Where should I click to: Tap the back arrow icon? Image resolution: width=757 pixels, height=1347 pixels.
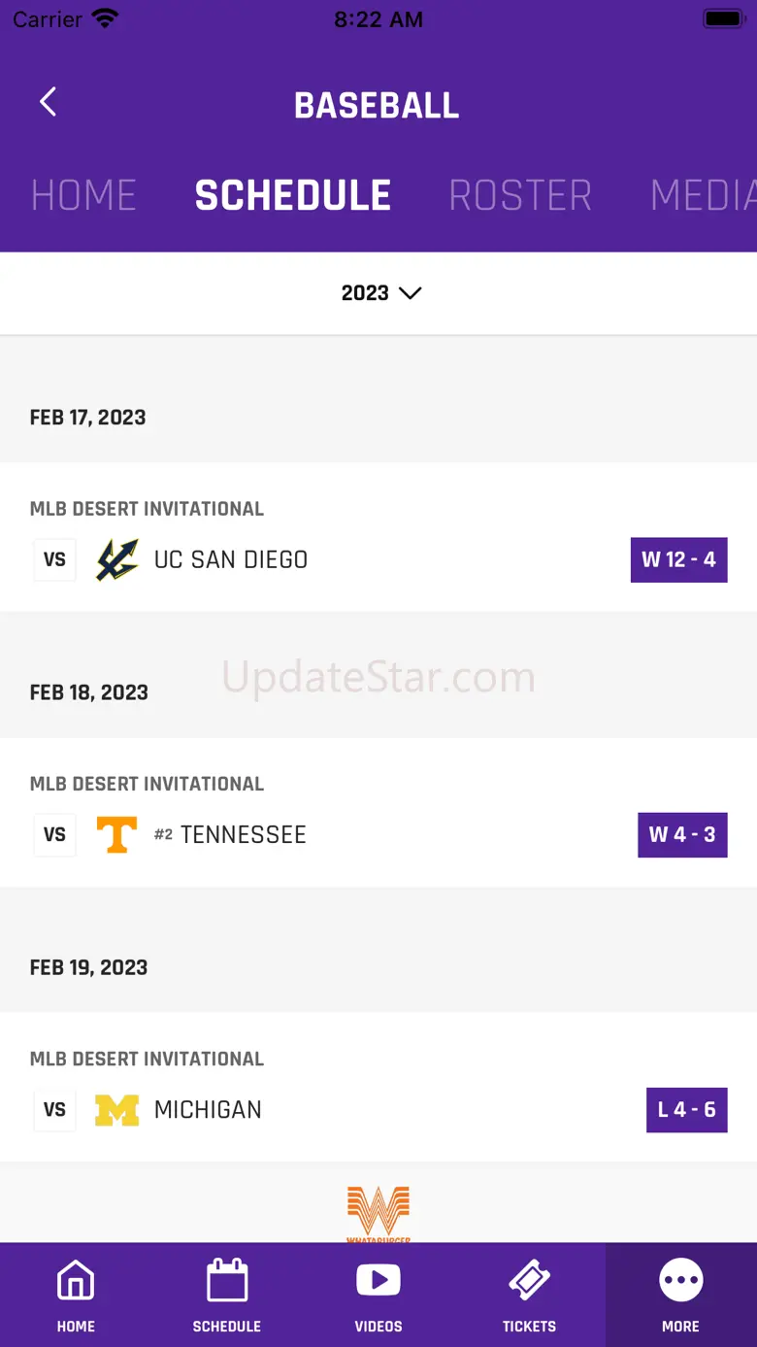(48, 102)
